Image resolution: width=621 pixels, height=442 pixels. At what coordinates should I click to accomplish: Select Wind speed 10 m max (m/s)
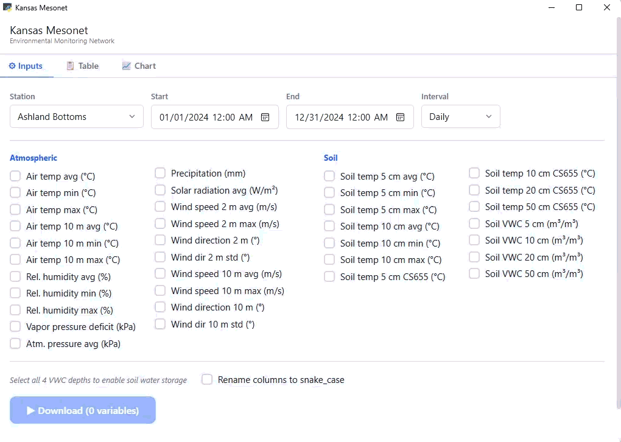[160, 290]
